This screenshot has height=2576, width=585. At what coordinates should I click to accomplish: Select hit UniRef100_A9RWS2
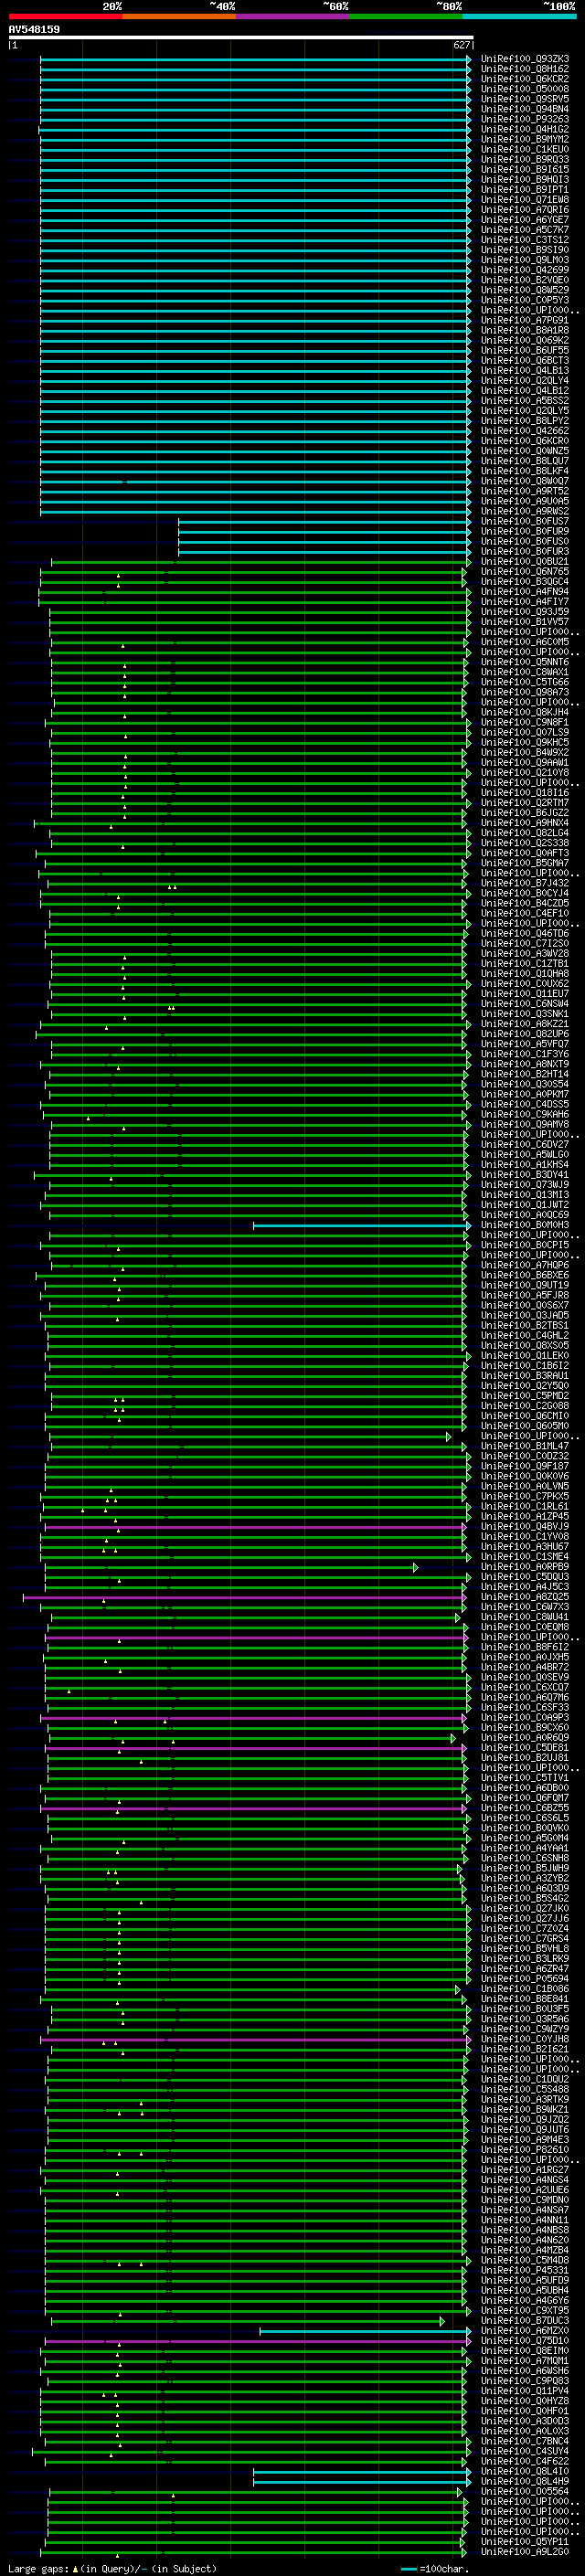pyautogui.click(x=525, y=511)
